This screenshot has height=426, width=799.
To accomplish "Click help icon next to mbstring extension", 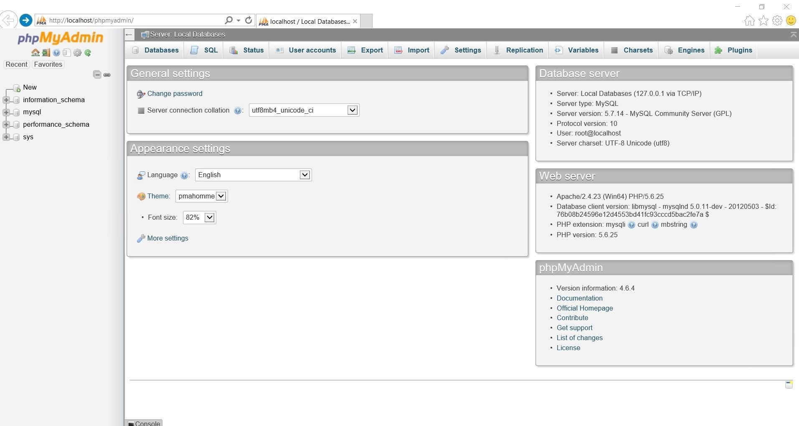I will click(x=694, y=225).
